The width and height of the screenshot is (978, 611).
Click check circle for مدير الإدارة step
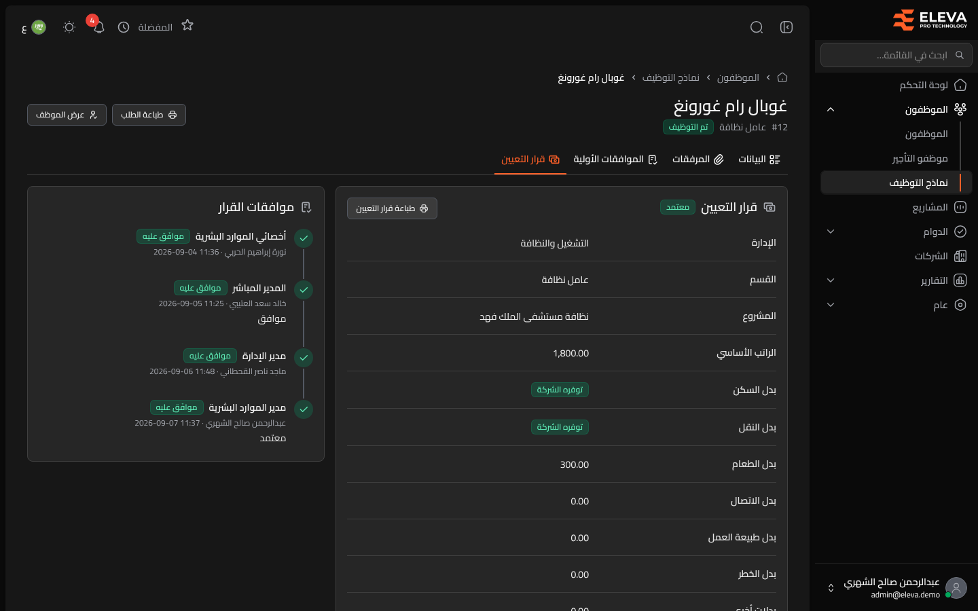(304, 358)
